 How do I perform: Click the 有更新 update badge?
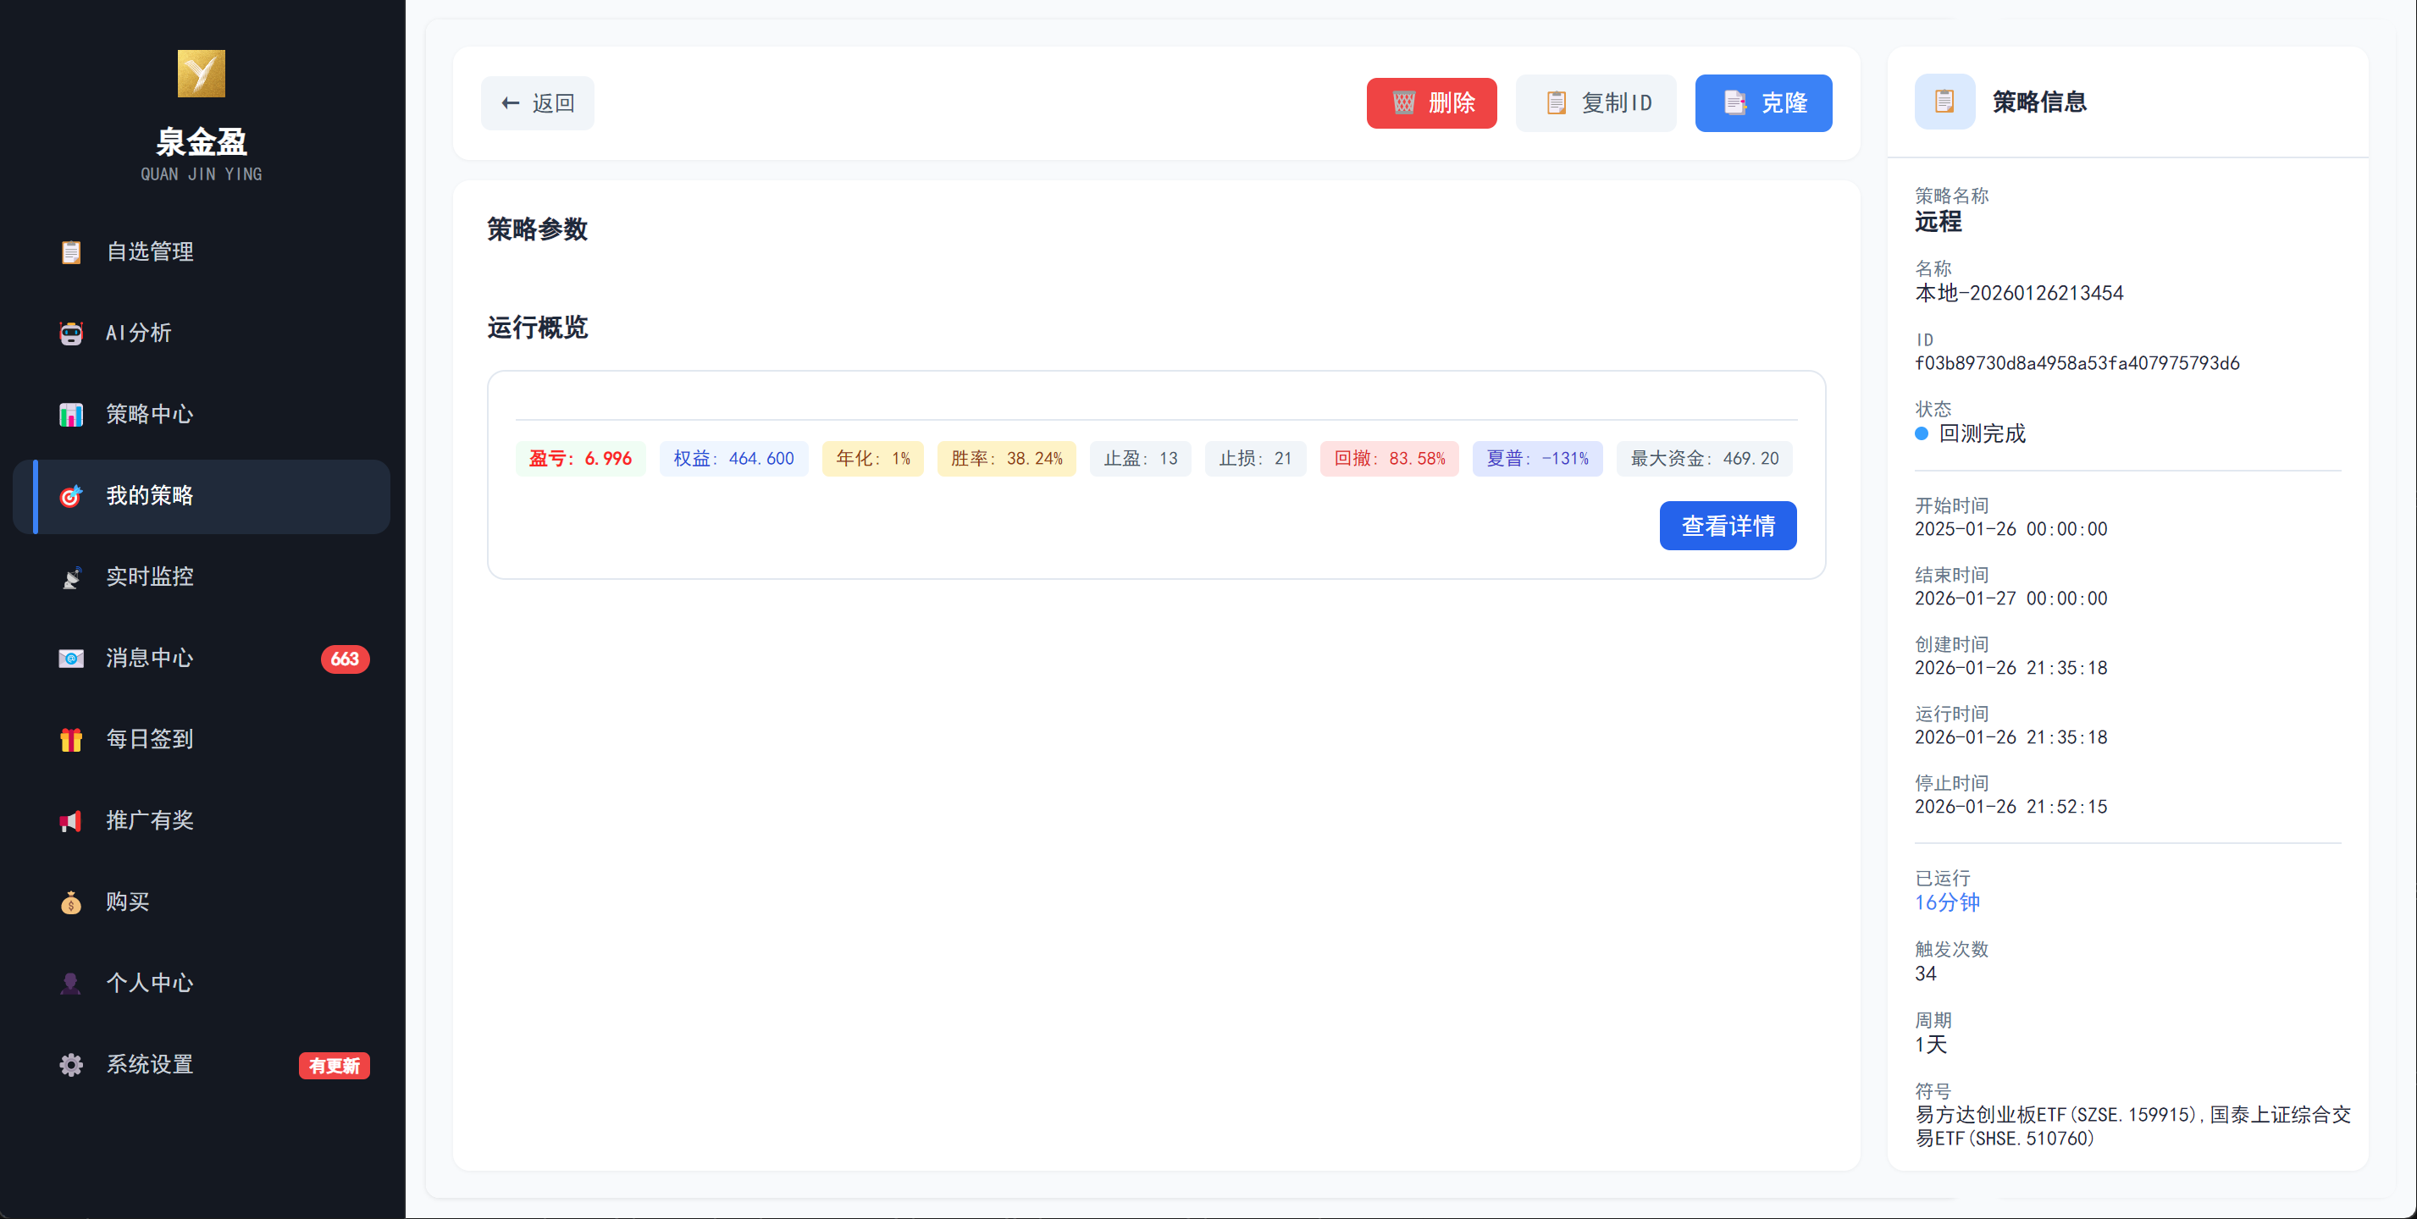334,1066
